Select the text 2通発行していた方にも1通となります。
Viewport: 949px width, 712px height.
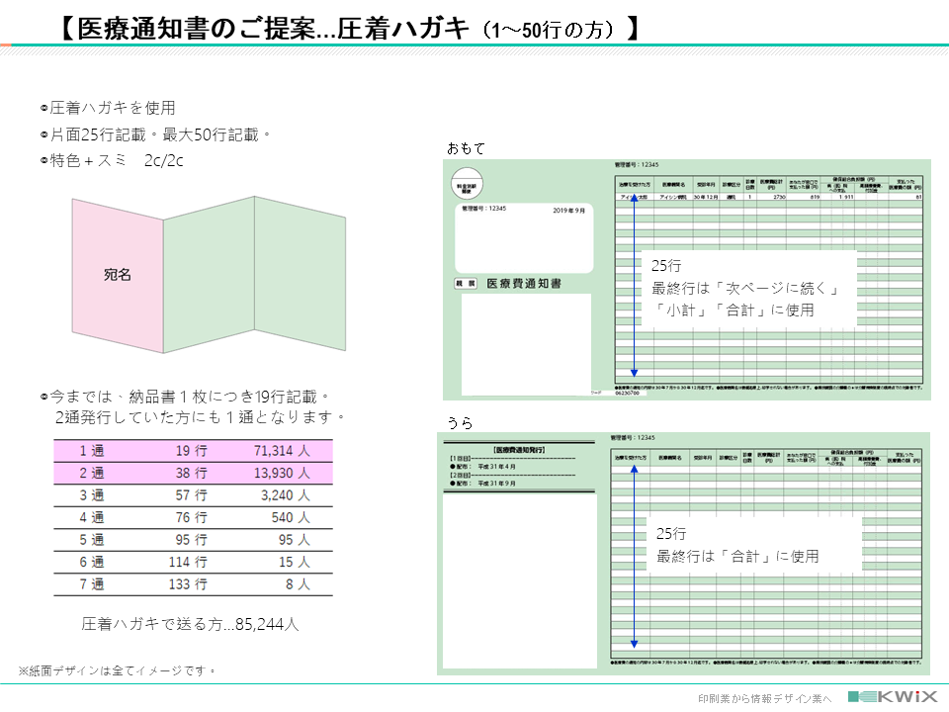point(201,417)
